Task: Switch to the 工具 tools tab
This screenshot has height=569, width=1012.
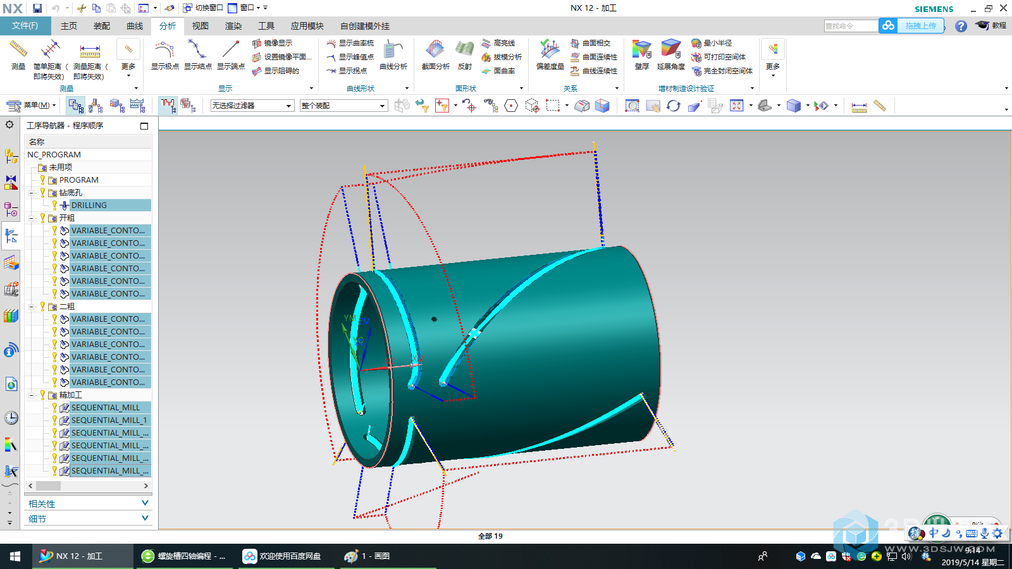Action: point(266,26)
